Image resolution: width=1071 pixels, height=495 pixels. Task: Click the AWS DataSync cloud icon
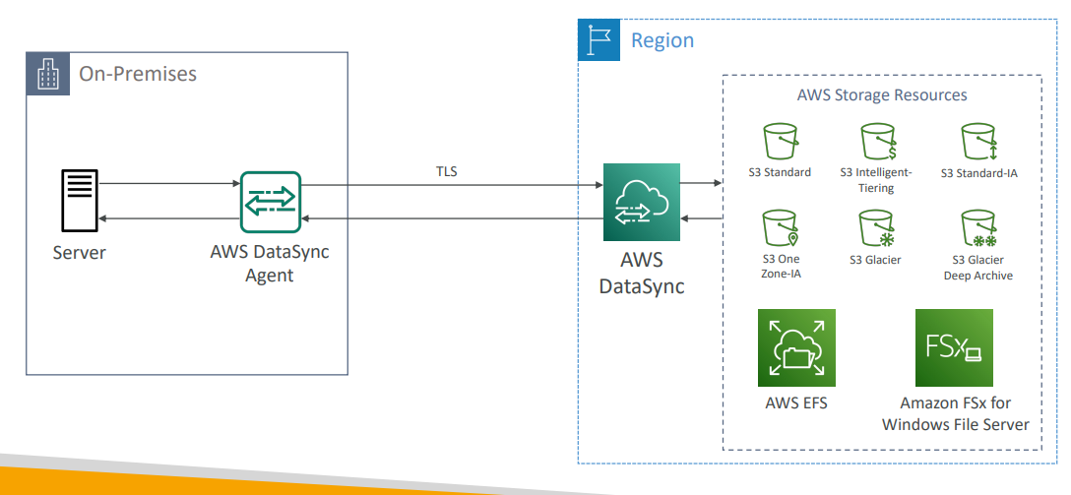pos(642,202)
